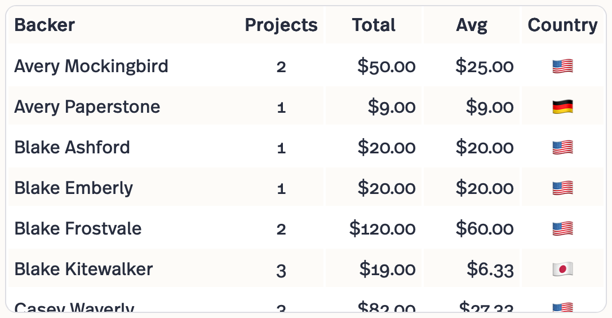The image size is (612, 318).
Task: Click the Blake Kitewalker name cell
Action: pos(83,270)
